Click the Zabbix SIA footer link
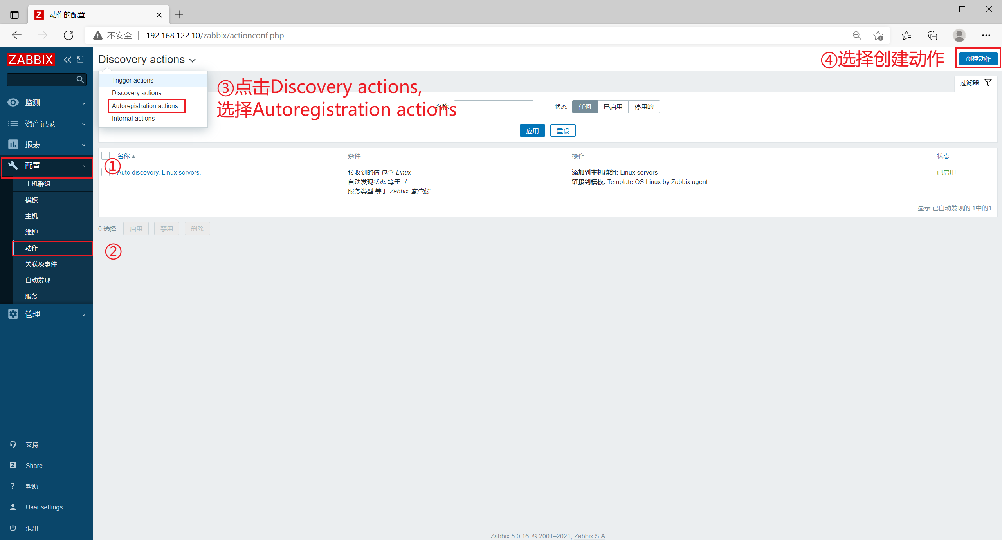This screenshot has width=1002, height=540. click(589, 536)
